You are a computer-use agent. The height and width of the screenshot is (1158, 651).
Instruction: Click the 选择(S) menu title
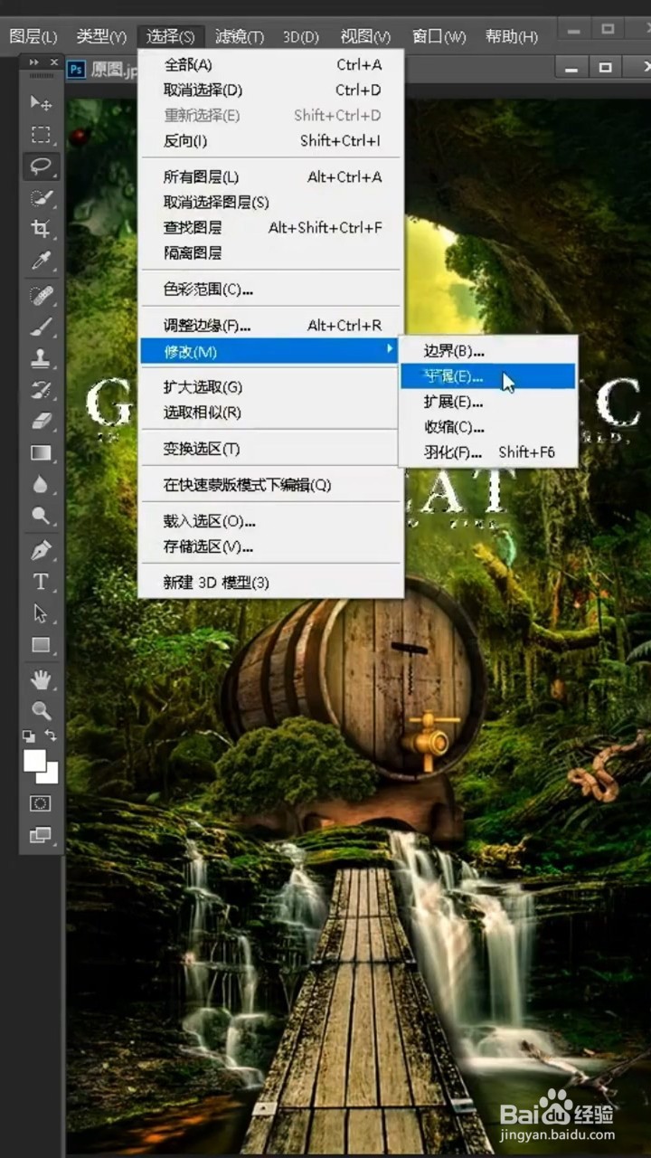tap(171, 37)
